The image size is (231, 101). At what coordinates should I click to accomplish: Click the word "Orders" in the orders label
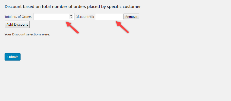(27, 17)
